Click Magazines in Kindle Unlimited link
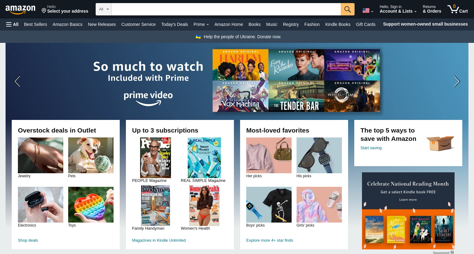This screenshot has width=474, height=254. pyautogui.click(x=159, y=240)
